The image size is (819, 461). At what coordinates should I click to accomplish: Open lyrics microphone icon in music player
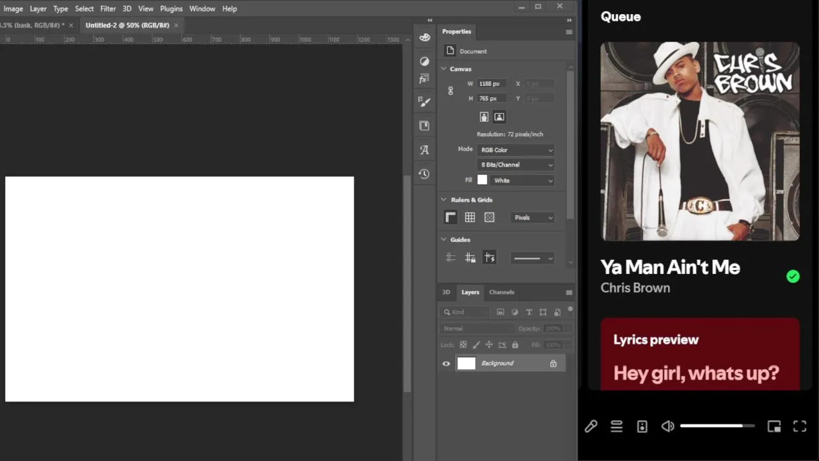pos(591,426)
